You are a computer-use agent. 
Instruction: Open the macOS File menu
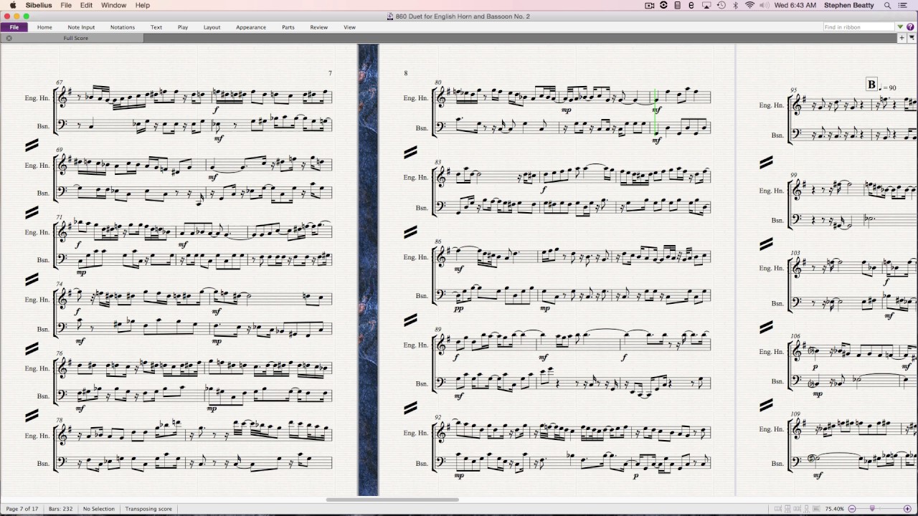(x=66, y=5)
